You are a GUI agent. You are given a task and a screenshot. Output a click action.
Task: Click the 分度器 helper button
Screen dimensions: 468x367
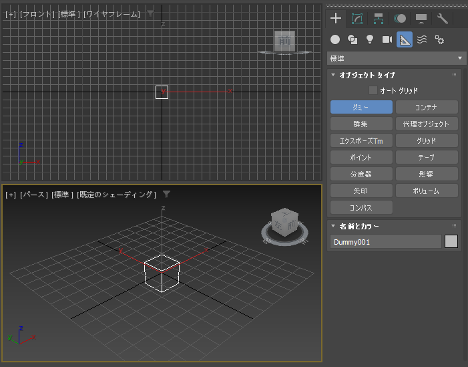tap(361, 174)
